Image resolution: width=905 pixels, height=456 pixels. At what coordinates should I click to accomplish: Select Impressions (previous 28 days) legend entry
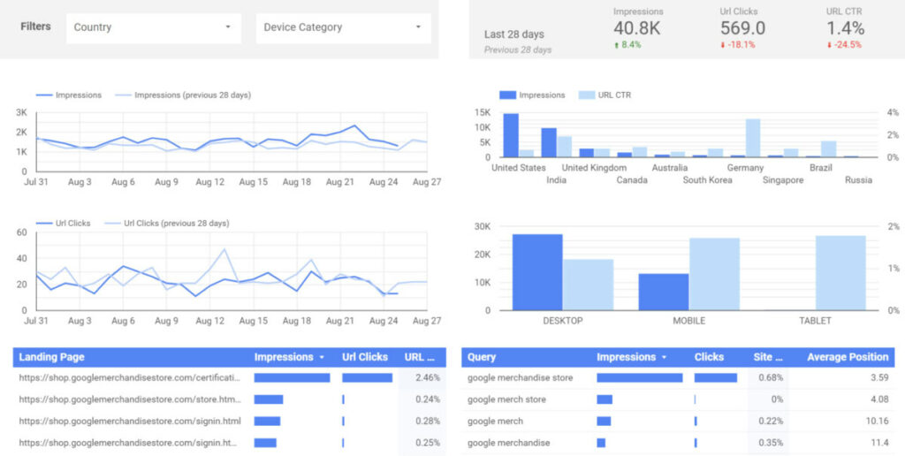pyautogui.click(x=183, y=95)
